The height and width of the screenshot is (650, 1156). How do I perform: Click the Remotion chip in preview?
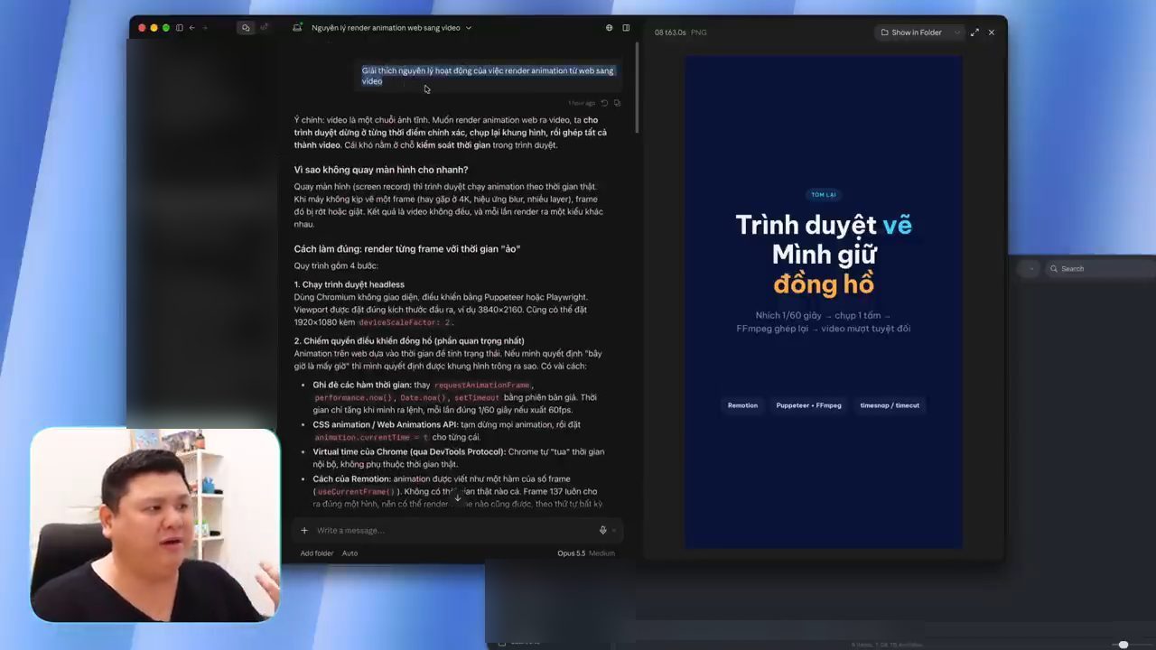click(742, 405)
